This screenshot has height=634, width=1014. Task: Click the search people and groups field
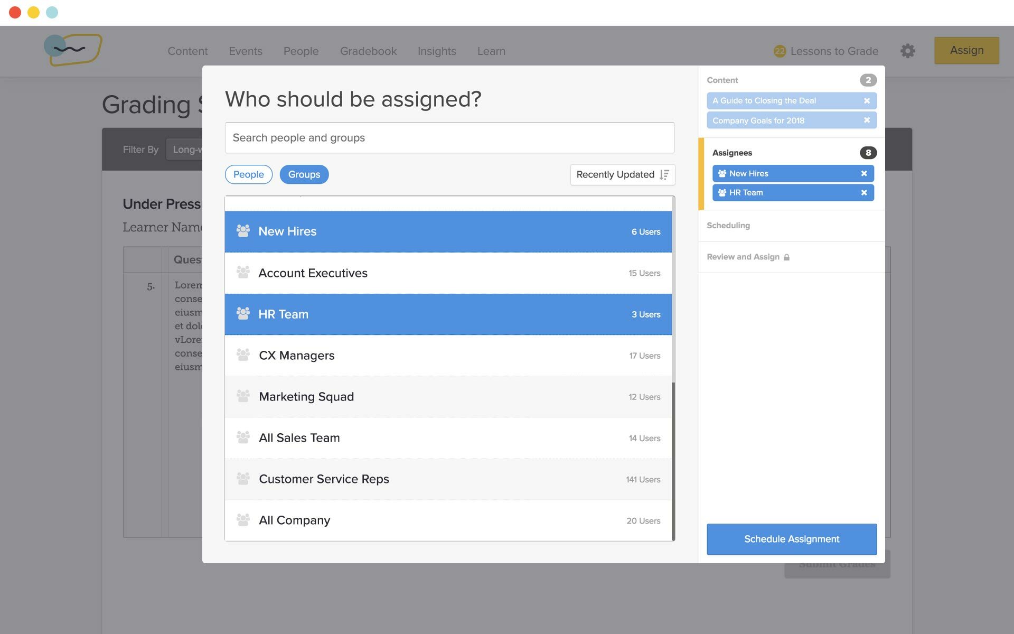[x=449, y=137]
